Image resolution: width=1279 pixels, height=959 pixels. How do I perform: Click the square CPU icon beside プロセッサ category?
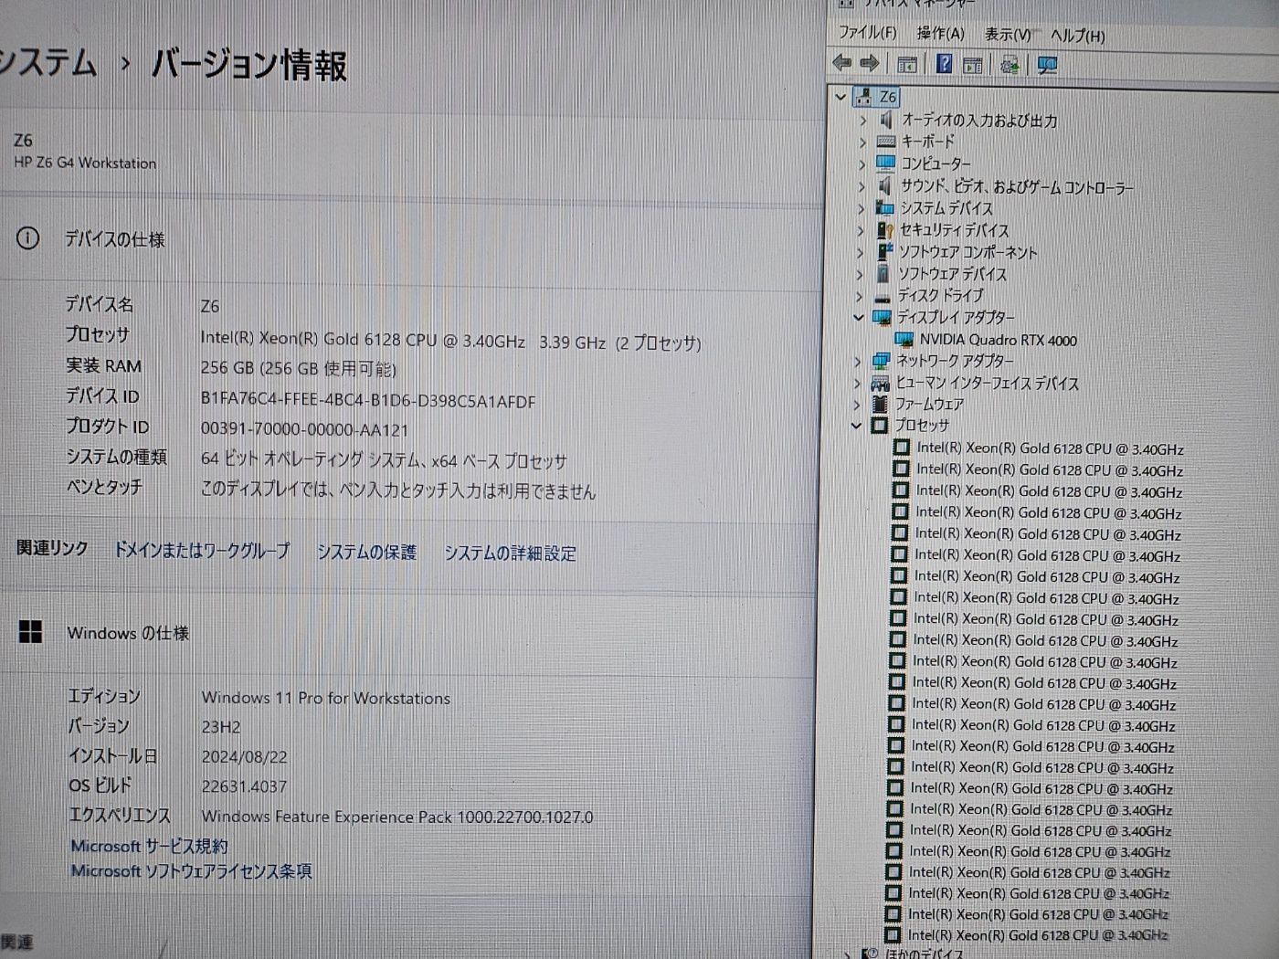click(879, 426)
